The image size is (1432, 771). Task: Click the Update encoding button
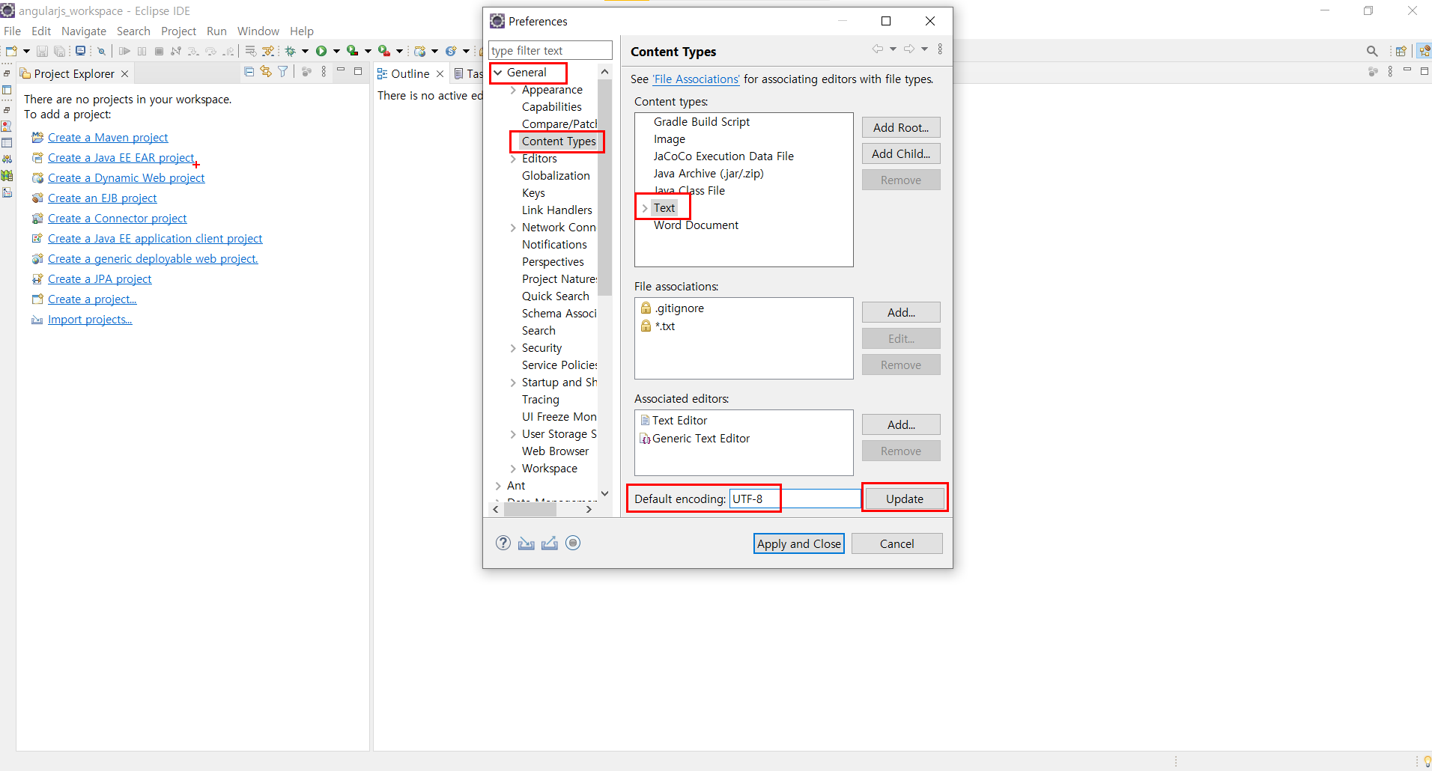905,499
